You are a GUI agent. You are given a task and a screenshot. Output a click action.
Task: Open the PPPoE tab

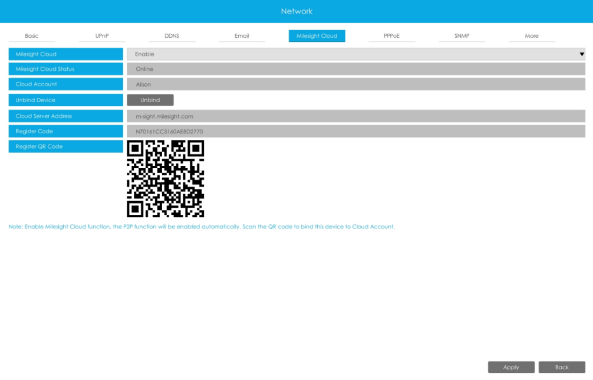point(391,36)
